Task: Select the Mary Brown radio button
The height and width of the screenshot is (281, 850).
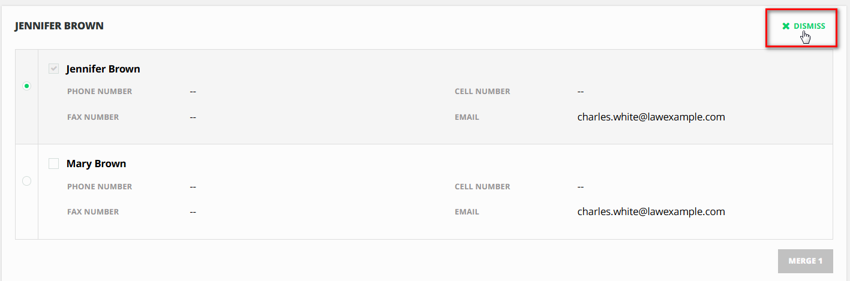Action: click(26, 181)
